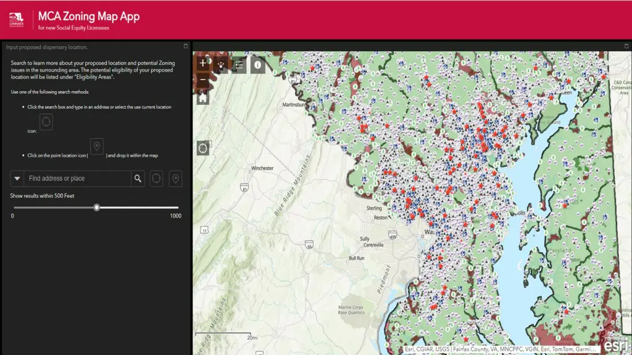The image size is (632, 355).
Task: Open the legend list icon on the map
Action: tap(239, 65)
